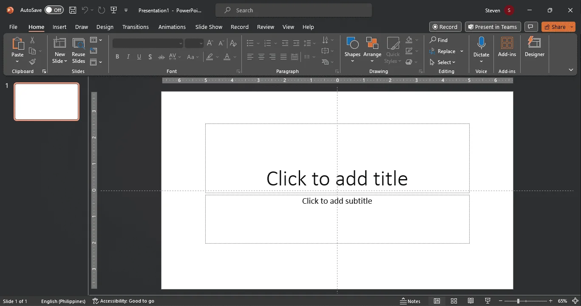This screenshot has width=581, height=306.
Task: Open the Shapes gallery
Action: point(352,50)
